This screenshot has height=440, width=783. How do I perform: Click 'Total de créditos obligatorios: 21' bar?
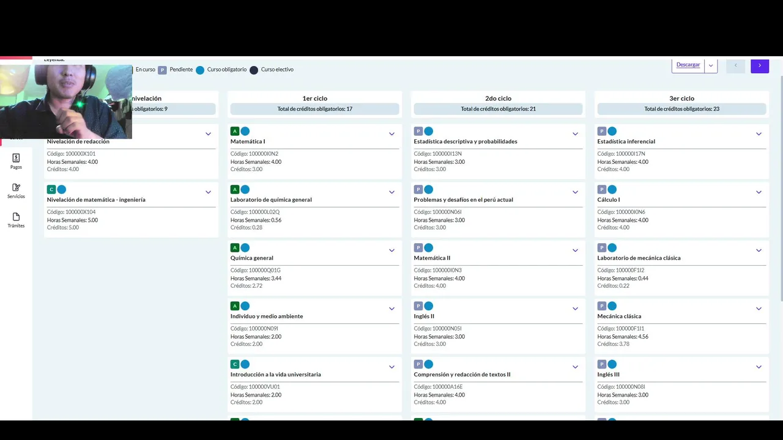tap(498, 109)
